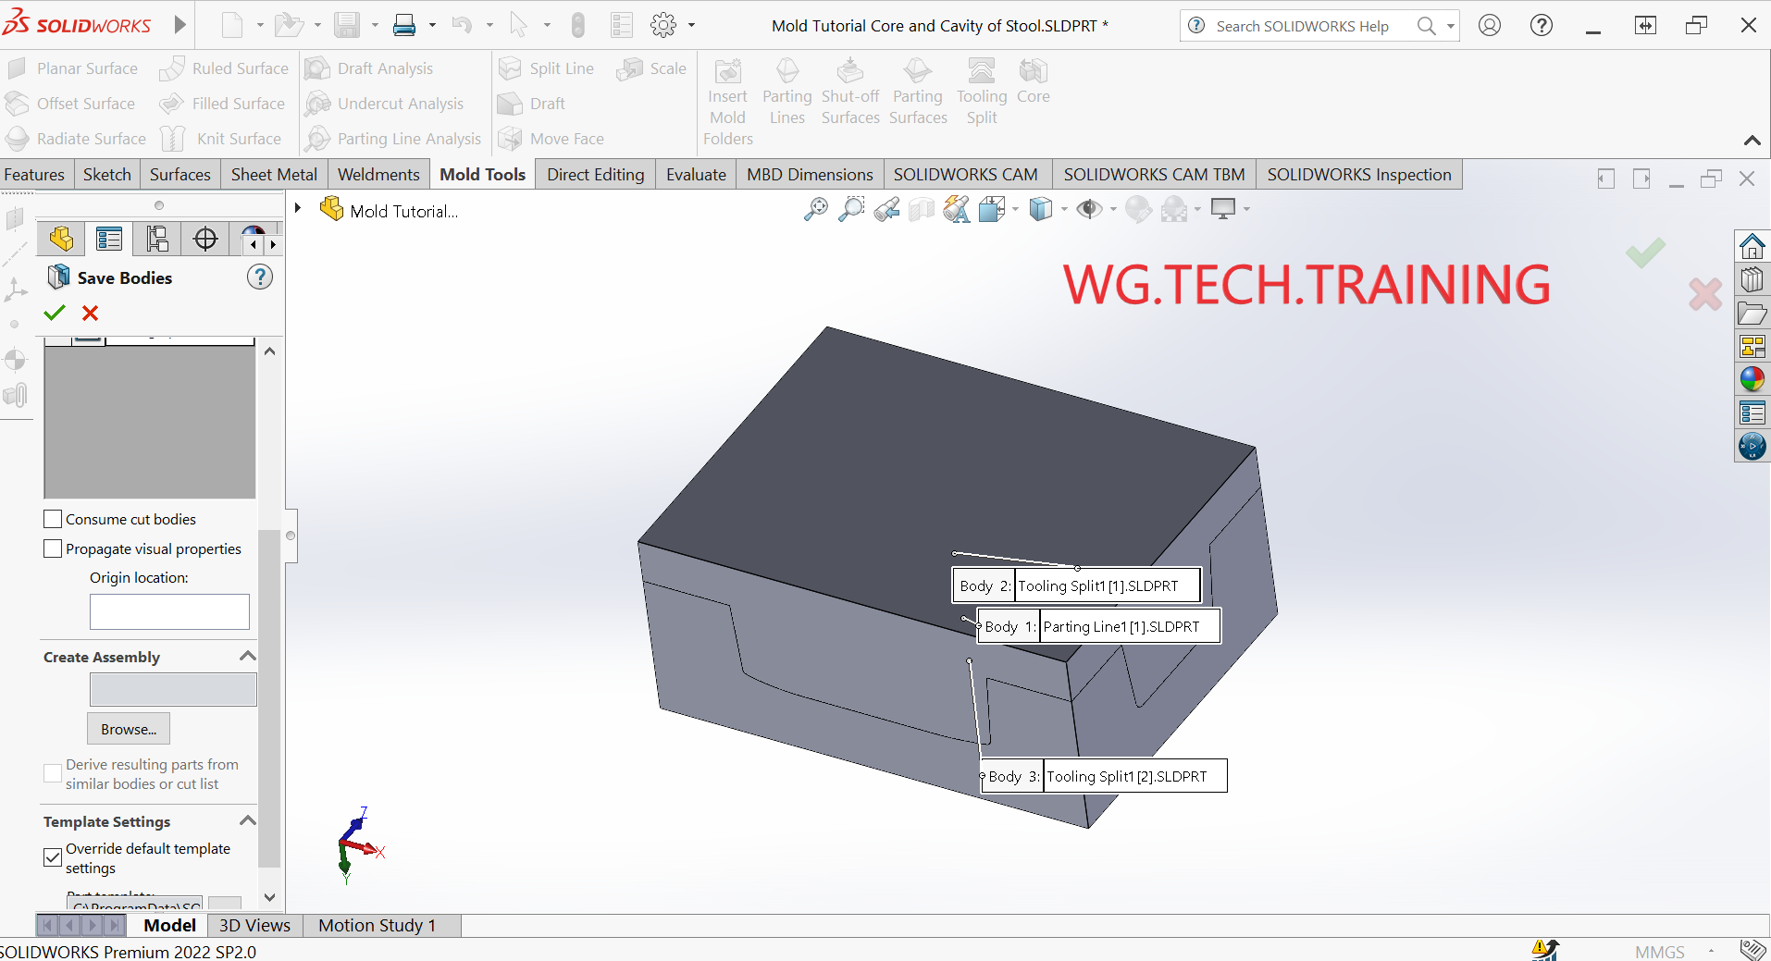Open SOLIDWORKS Resources home task pane
The image size is (1771, 961).
1752,246
